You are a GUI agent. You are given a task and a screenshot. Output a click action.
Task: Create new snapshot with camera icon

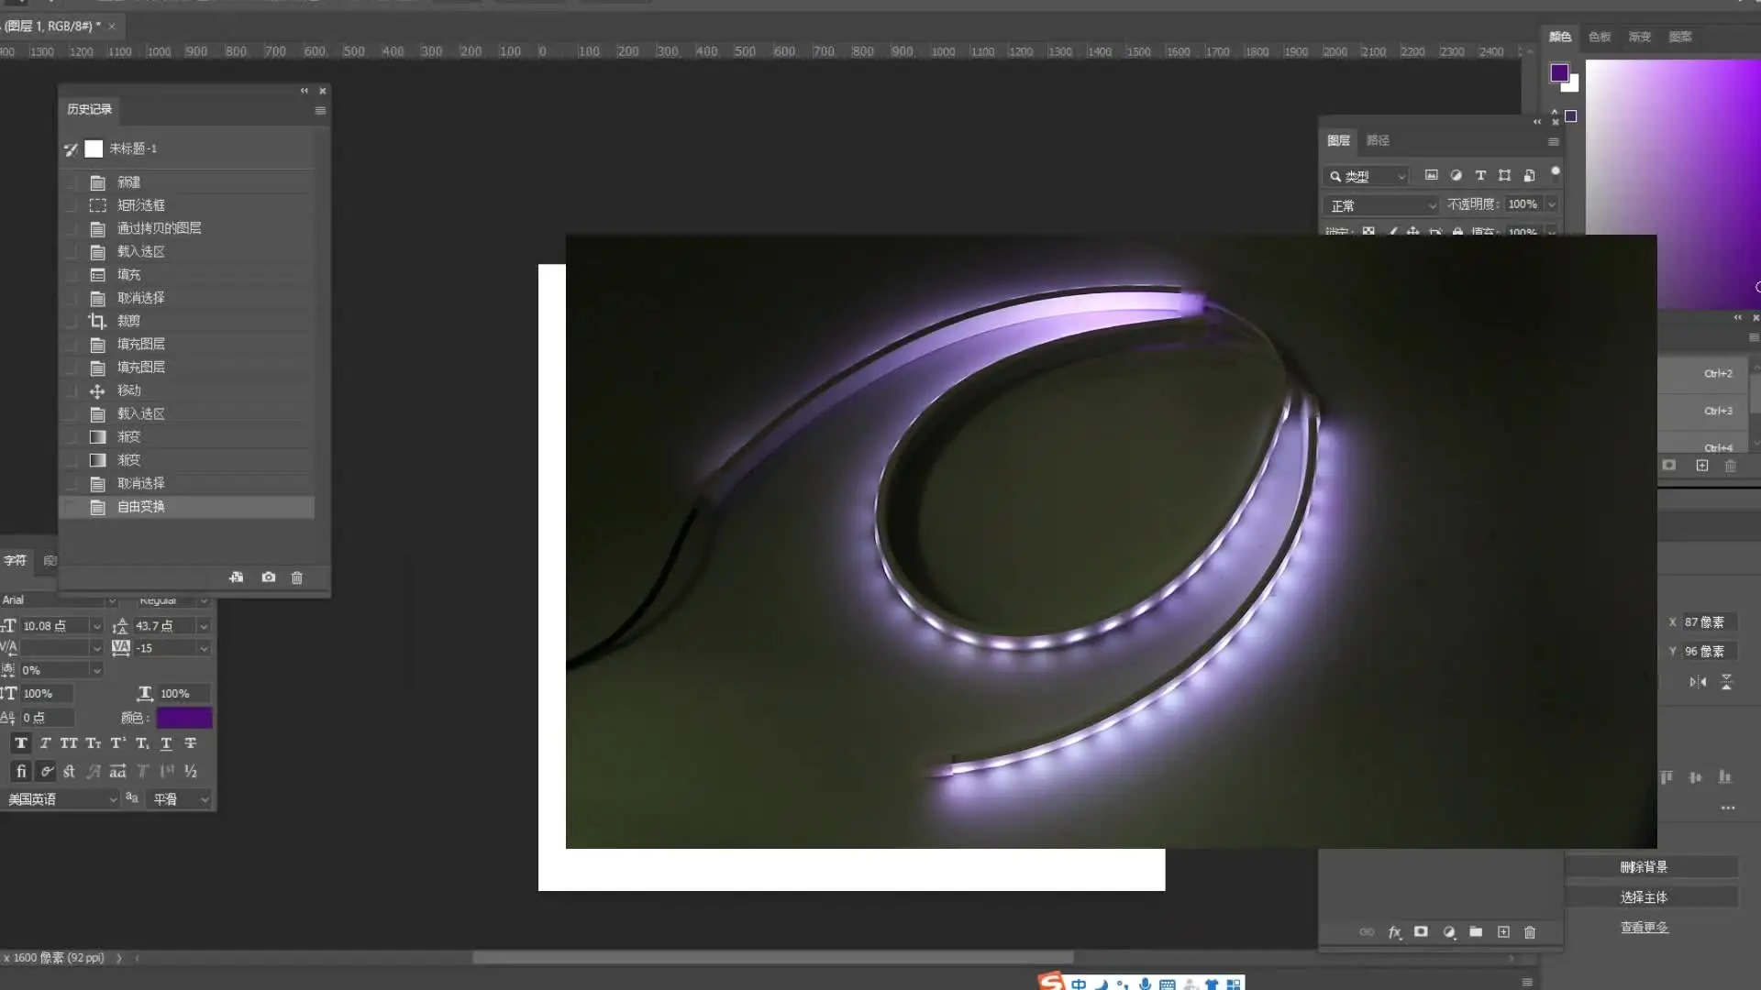(x=268, y=577)
